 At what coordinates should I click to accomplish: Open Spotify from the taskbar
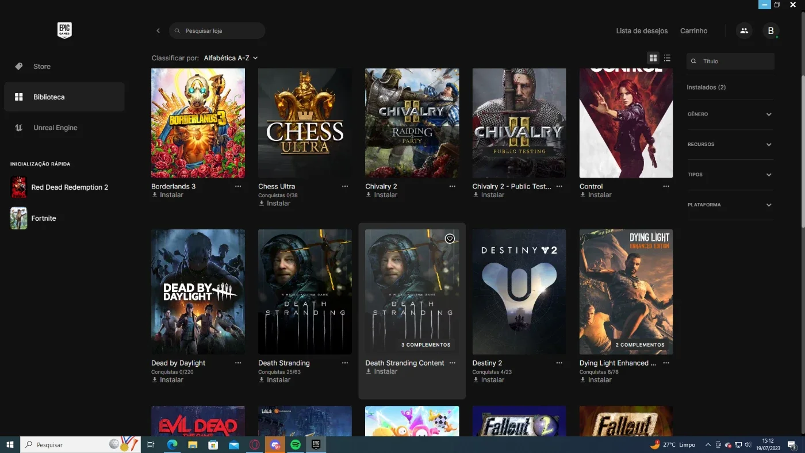295,444
